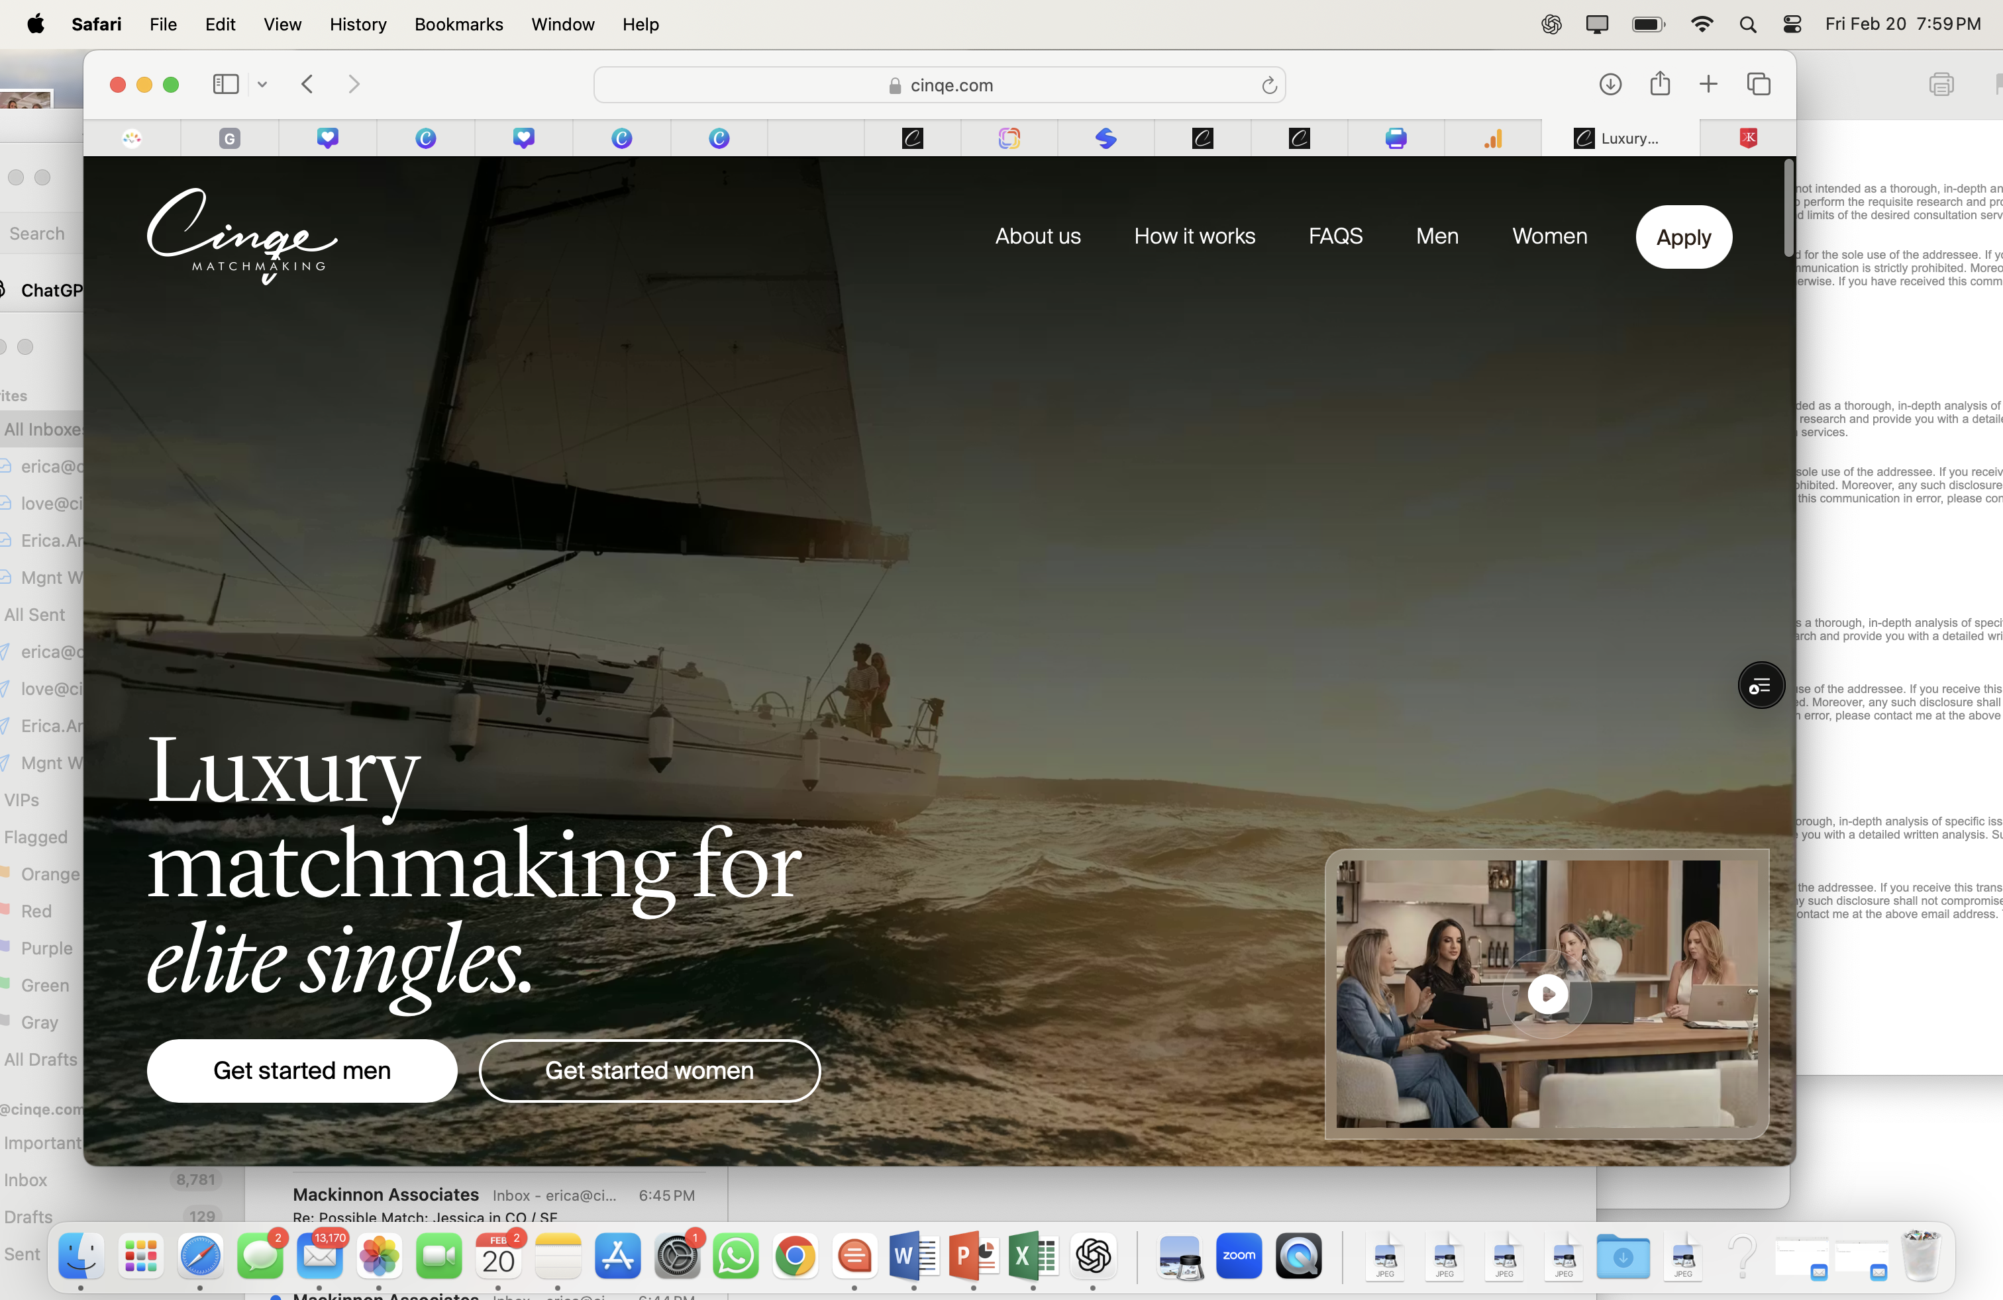Open a new tab with plus icon
Image resolution: width=2003 pixels, height=1300 pixels.
(1708, 84)
